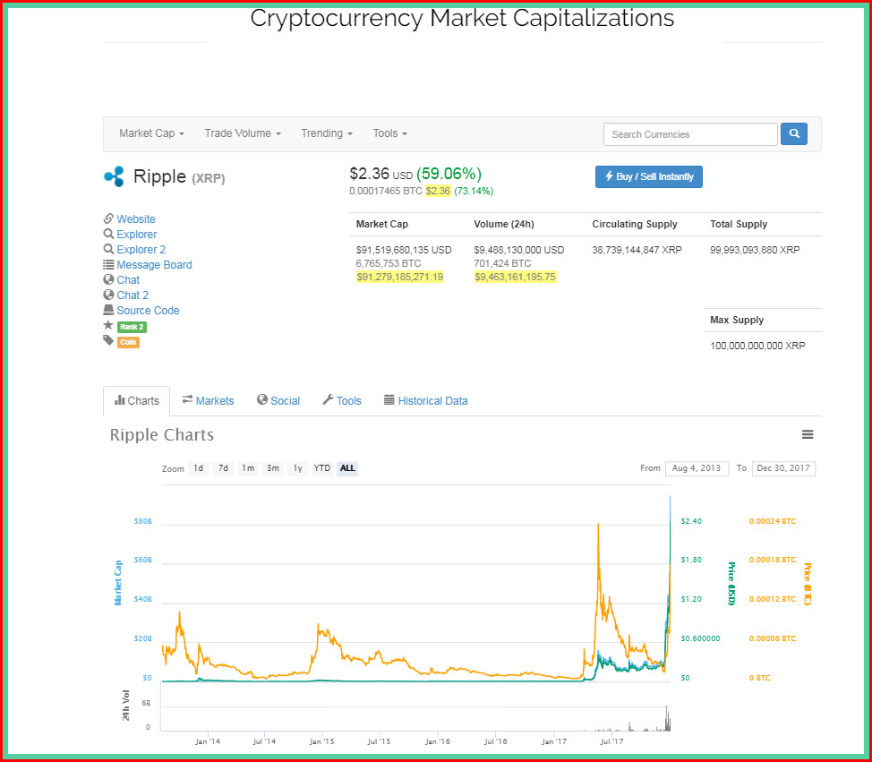Expand the Trending dropdown menu
The image size is (872, 762).
327,133
